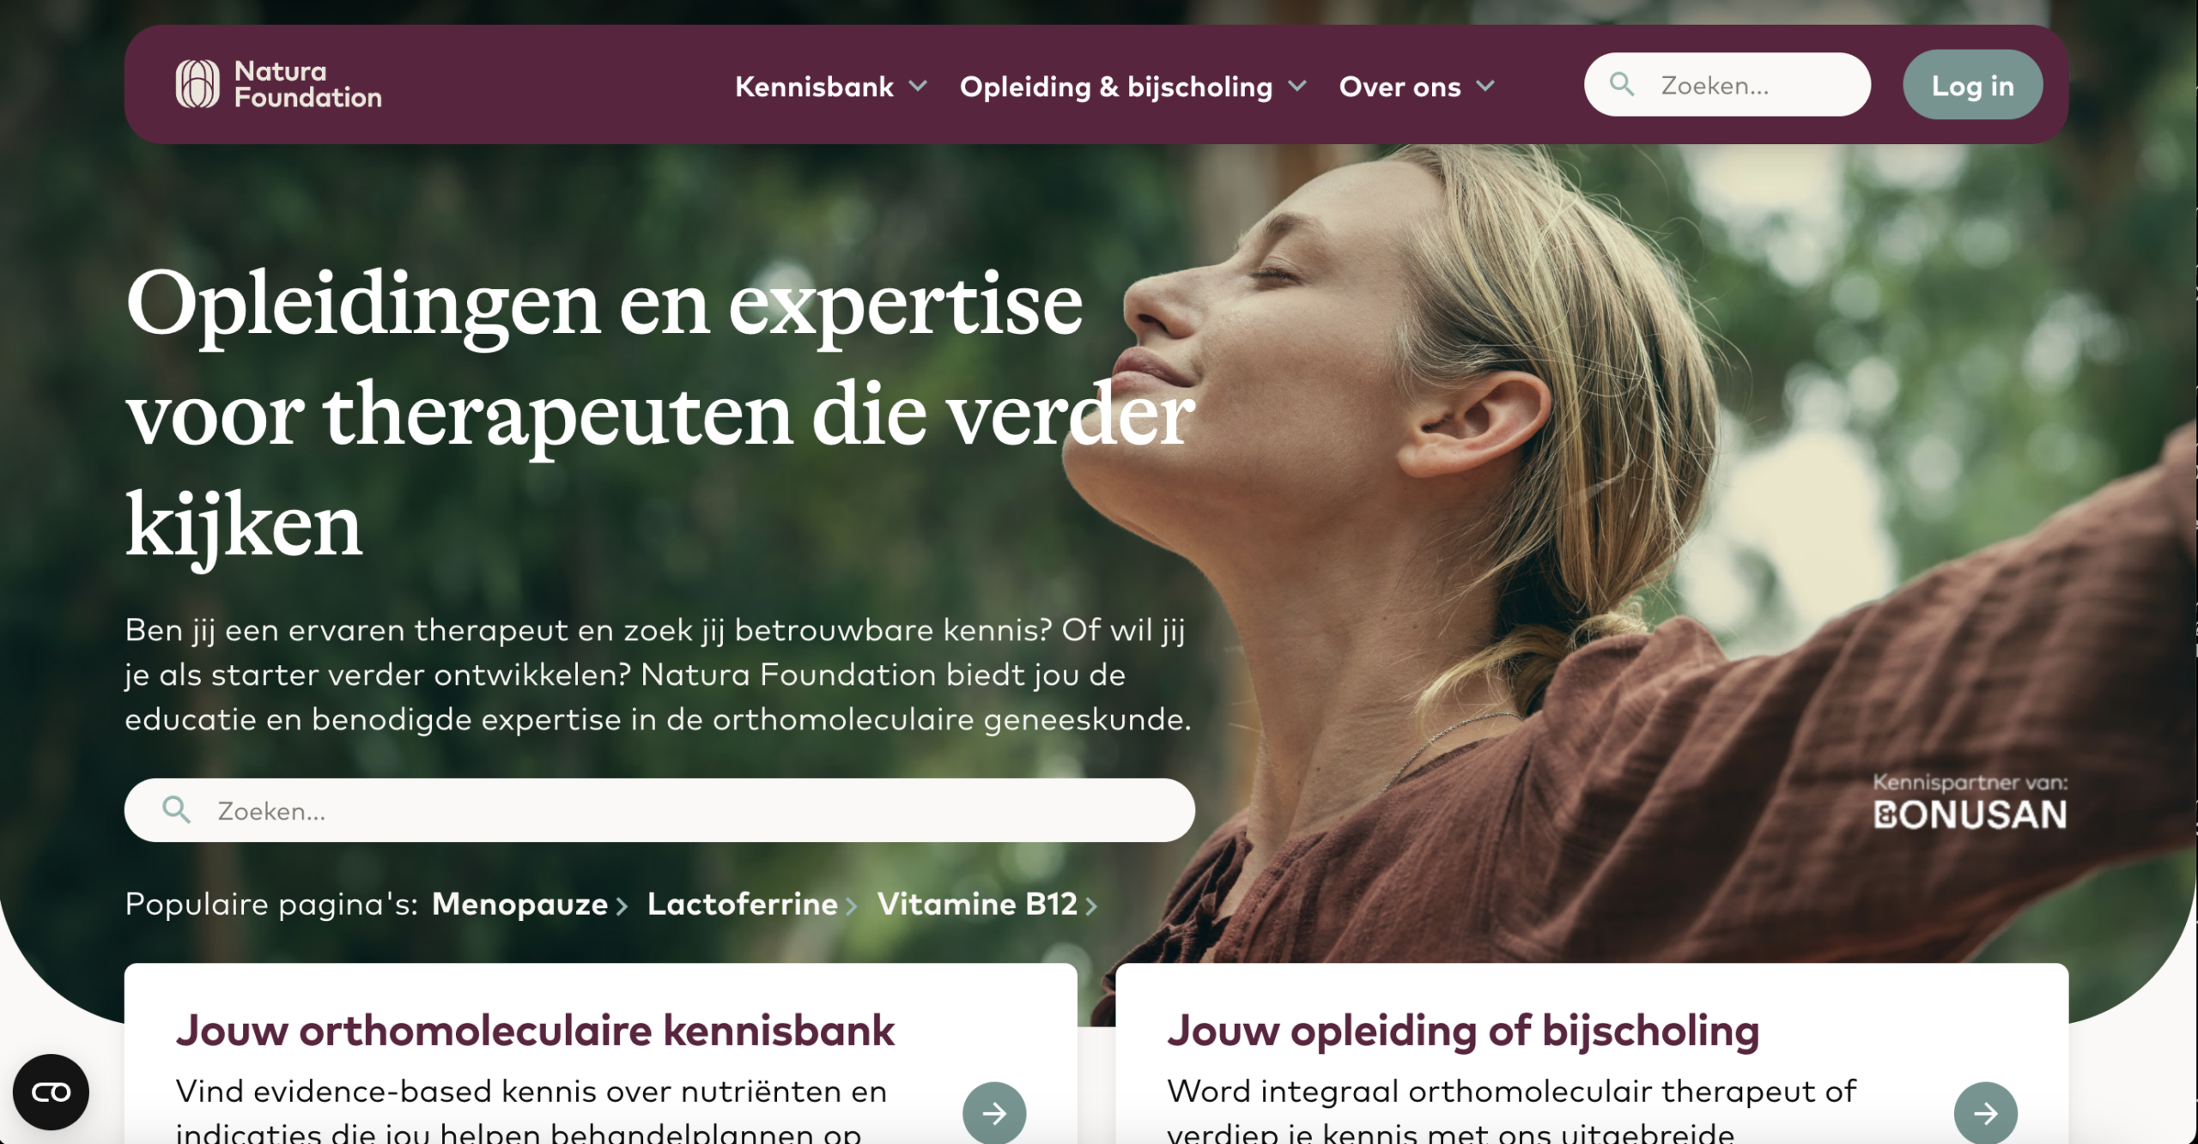Expand the Opleiding & bijscholing chevron

pos(1297,86)
